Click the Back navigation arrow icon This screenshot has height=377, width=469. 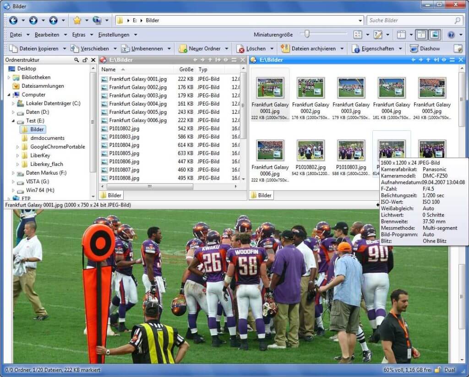[13, 20]
